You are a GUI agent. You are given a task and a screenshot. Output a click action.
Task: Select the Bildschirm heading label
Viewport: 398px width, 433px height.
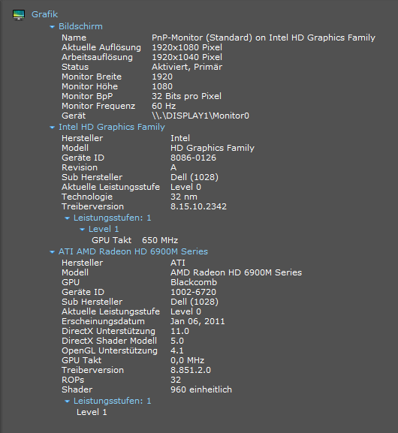pyautogui.click(x=80, y=26)
